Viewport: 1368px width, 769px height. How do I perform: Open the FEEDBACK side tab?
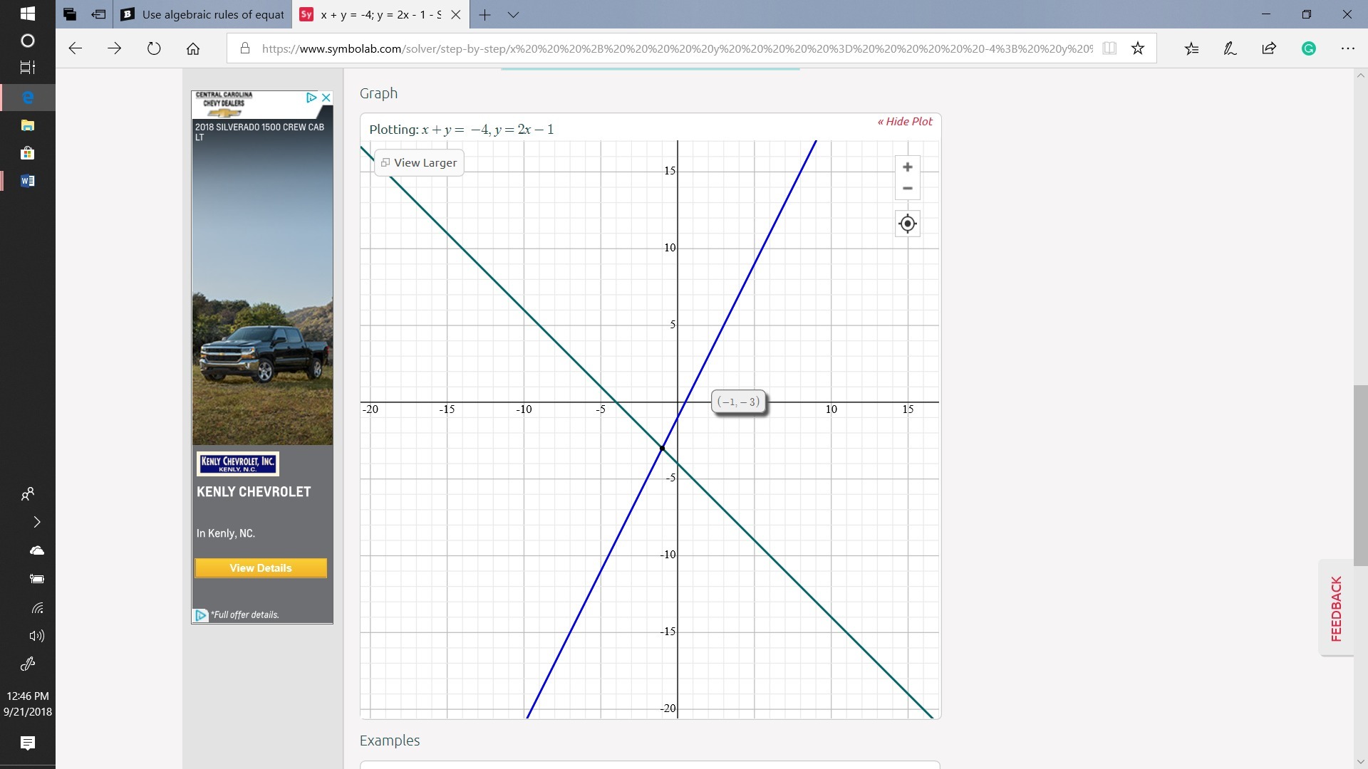pos(1336,608)
